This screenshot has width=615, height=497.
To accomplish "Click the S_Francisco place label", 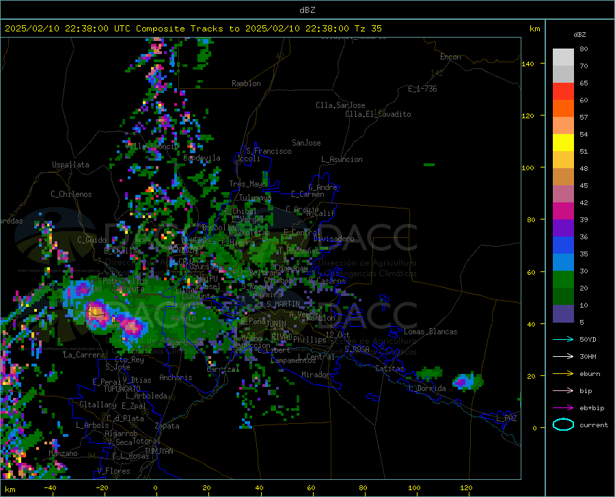I will (269, 151).
